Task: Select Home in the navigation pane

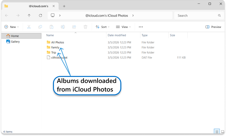Action: [x=21, y=36]
